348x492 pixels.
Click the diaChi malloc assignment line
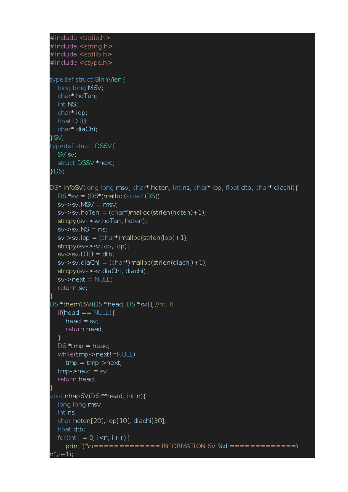point(132,263)
